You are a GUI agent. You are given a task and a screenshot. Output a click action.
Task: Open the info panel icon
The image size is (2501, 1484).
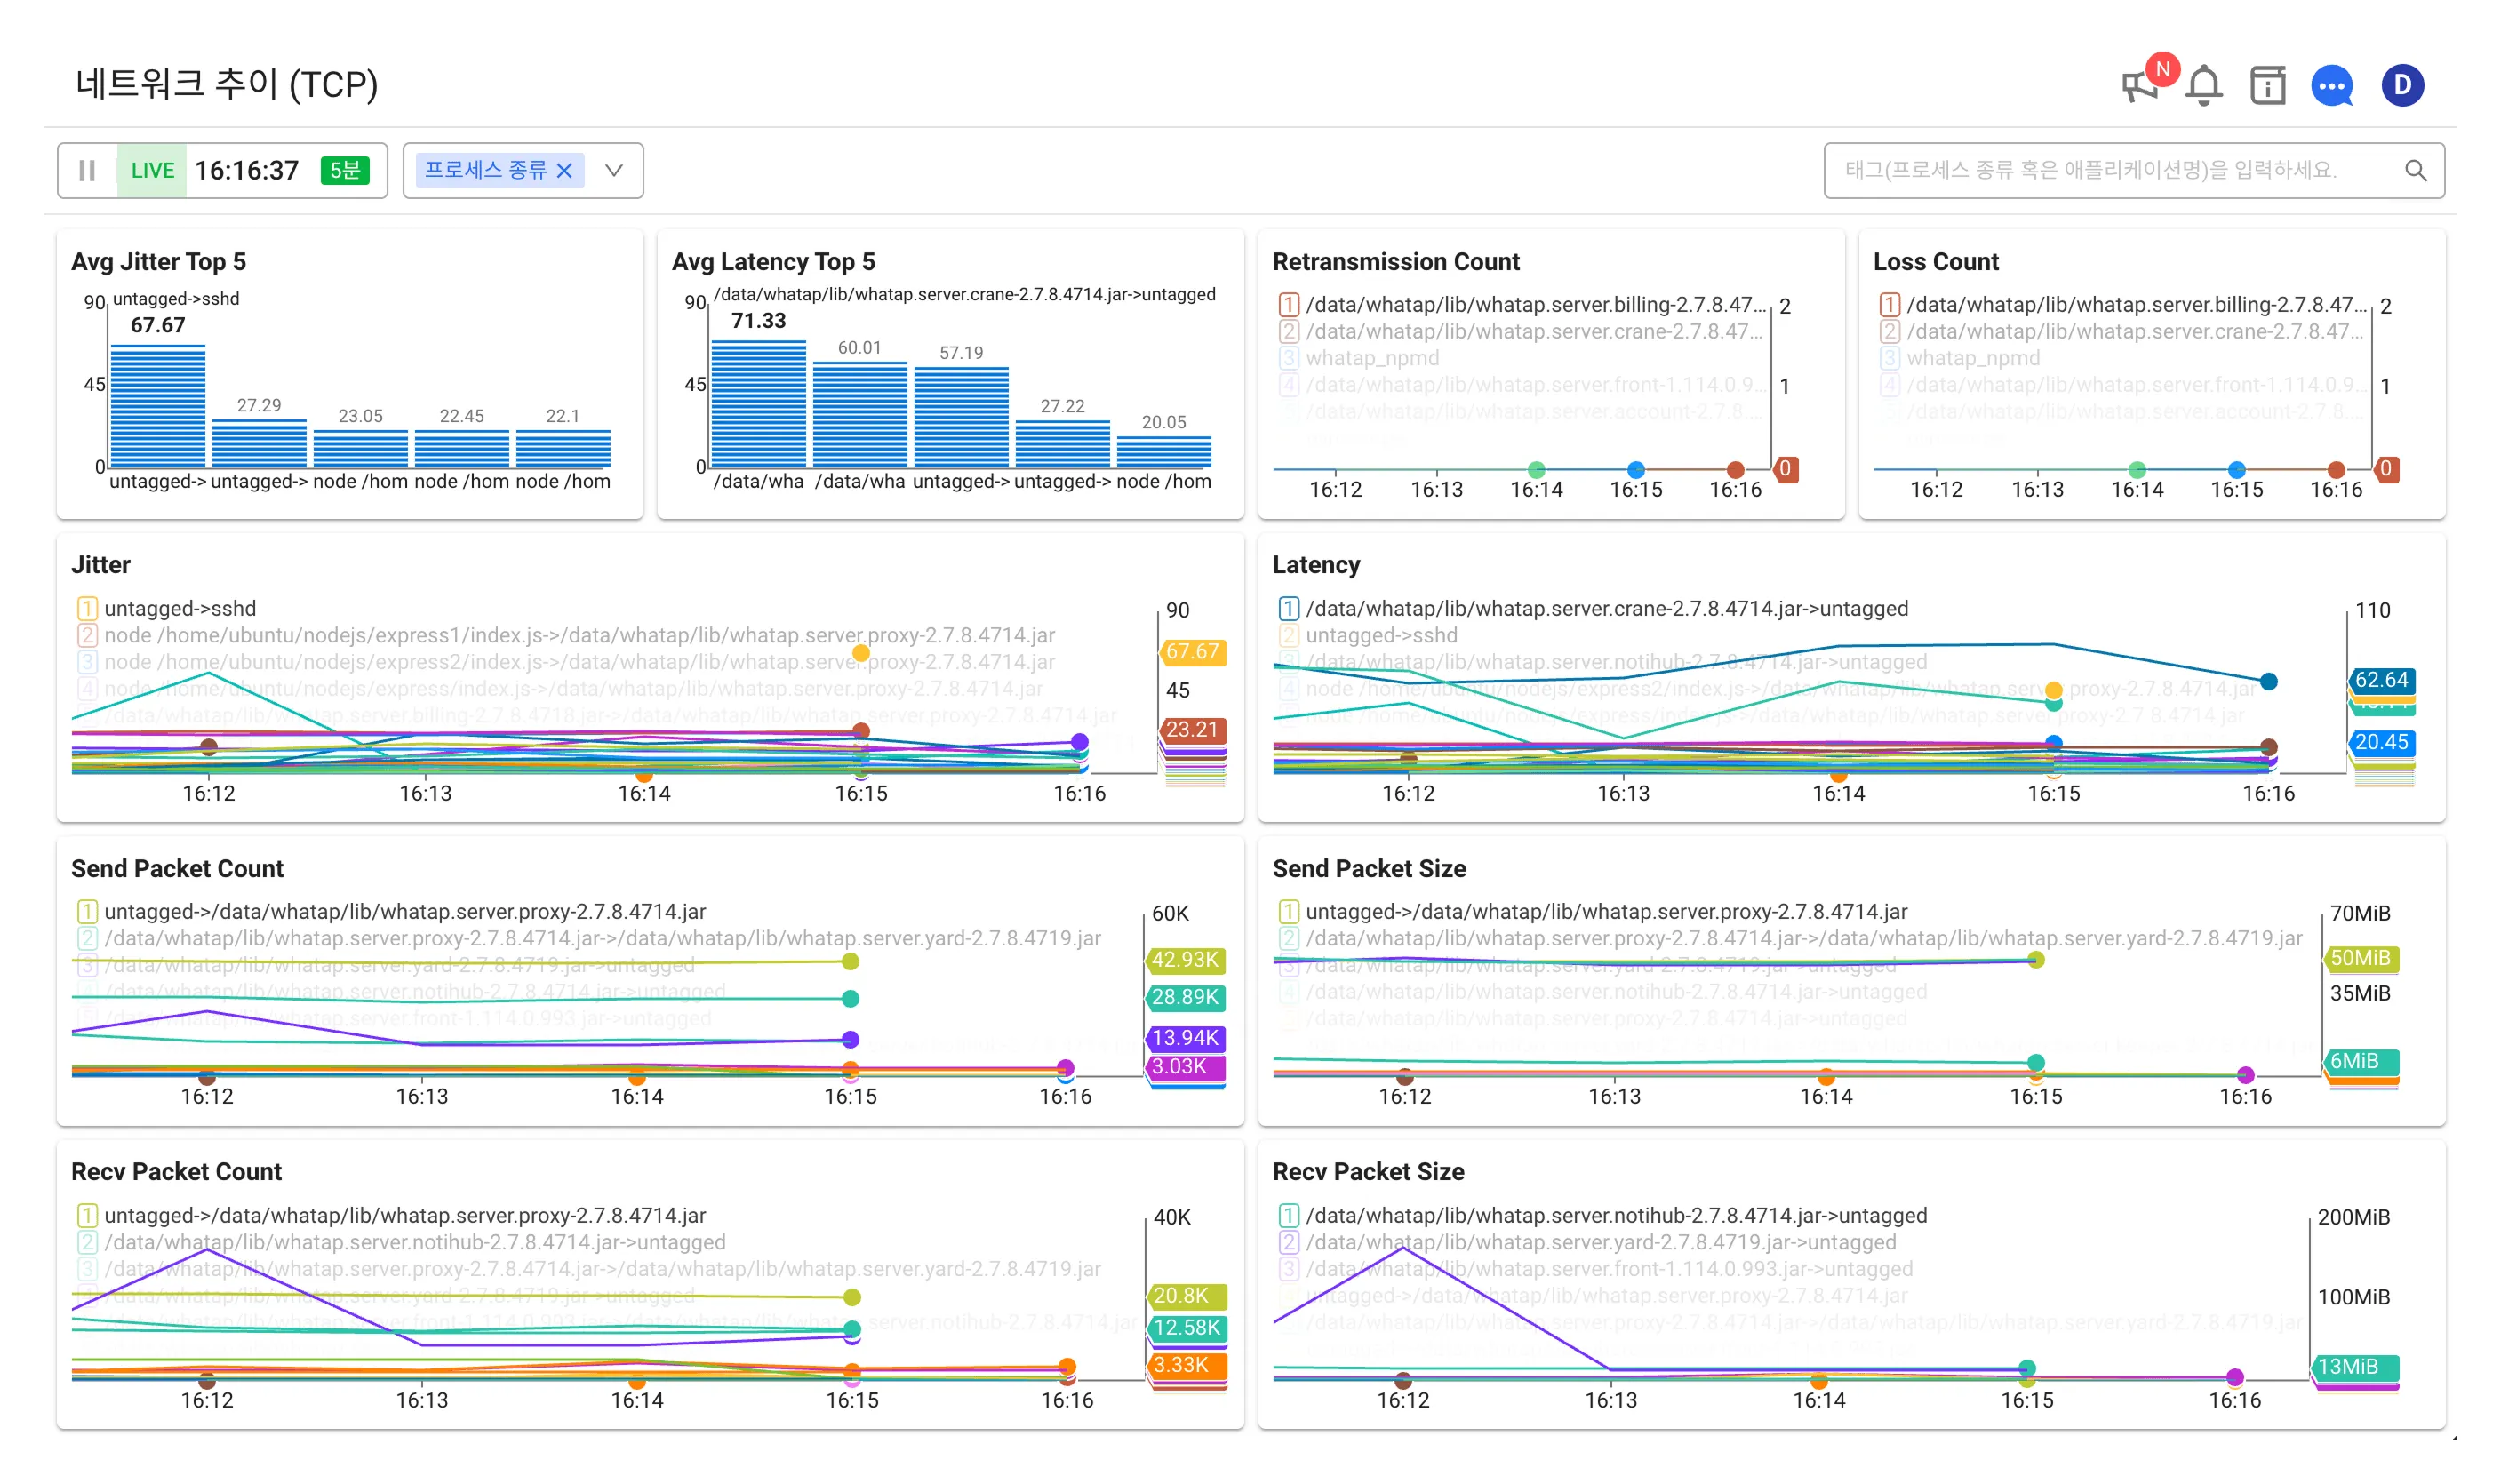[x=2267, y=86]
